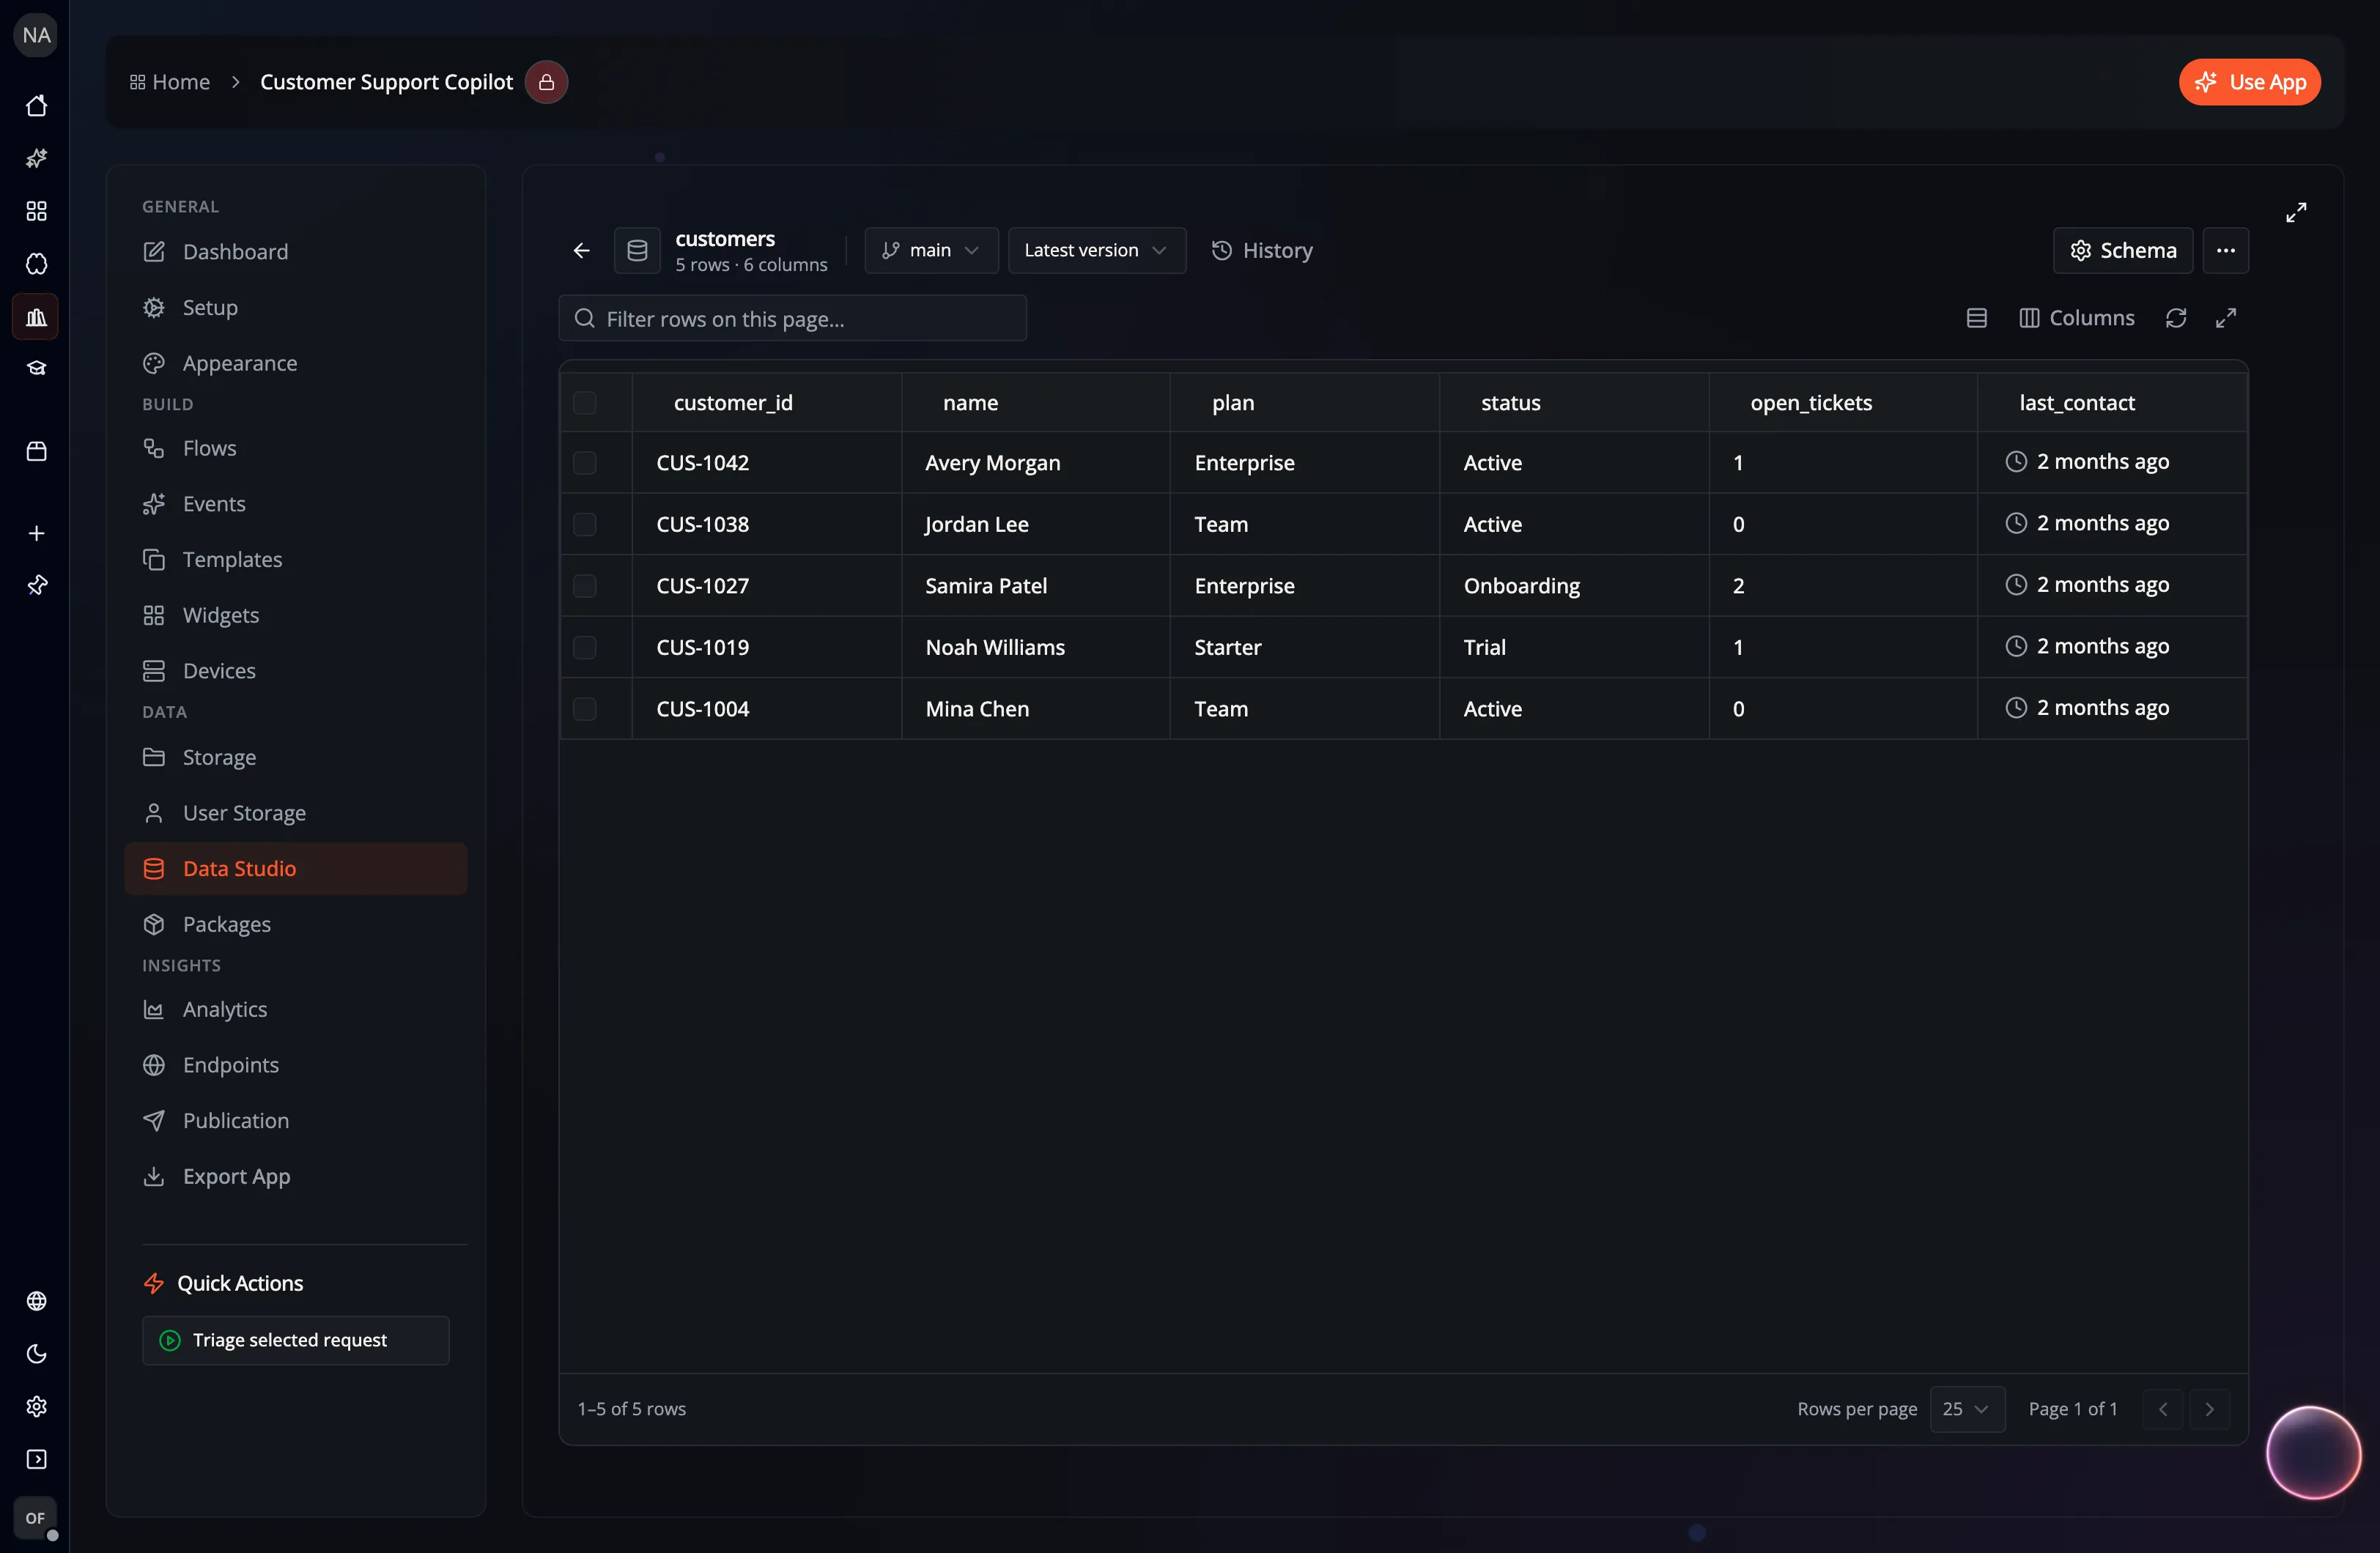Select the CUS-1019 row checkbox
This screenshot has width=2380, height=1553.
click(x=585, y=647)
